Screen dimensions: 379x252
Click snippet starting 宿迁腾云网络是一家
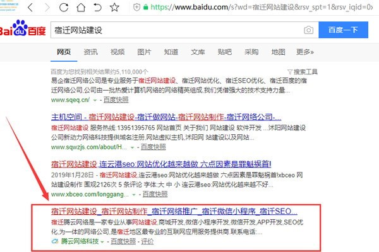[x=177, y=227]
